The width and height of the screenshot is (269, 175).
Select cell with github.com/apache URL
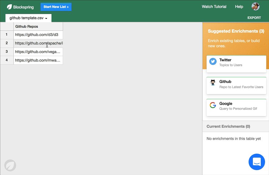pyautogui.click(x=38, y=43)
